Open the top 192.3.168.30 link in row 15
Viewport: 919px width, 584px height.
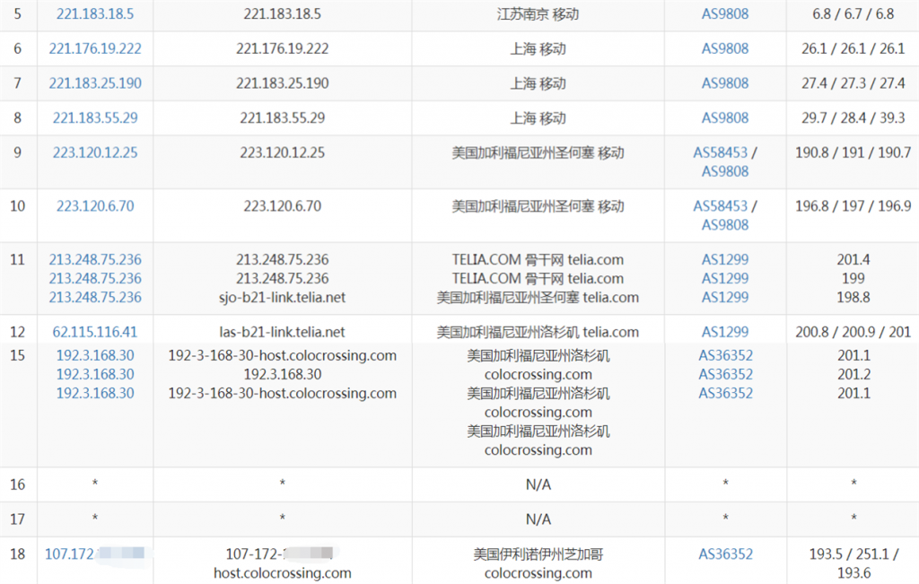tap(94, 355)
